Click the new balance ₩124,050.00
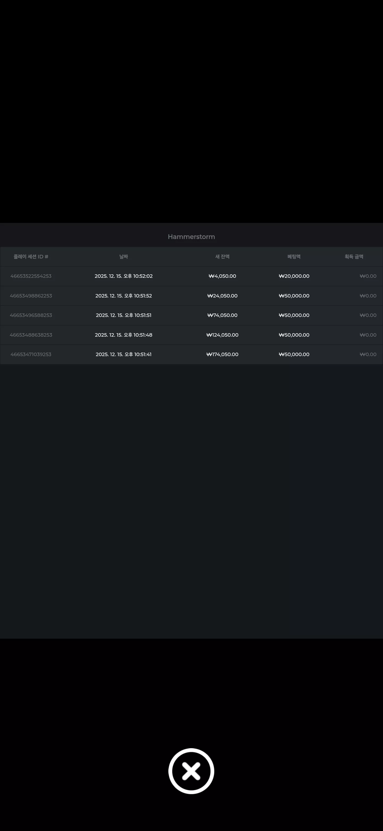The height and width of the screenshot is (831, 383). [x=222, y=335]
